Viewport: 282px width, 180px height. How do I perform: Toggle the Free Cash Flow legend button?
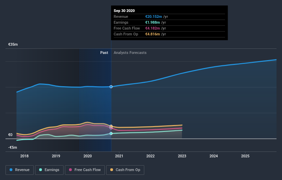(85, 170)
